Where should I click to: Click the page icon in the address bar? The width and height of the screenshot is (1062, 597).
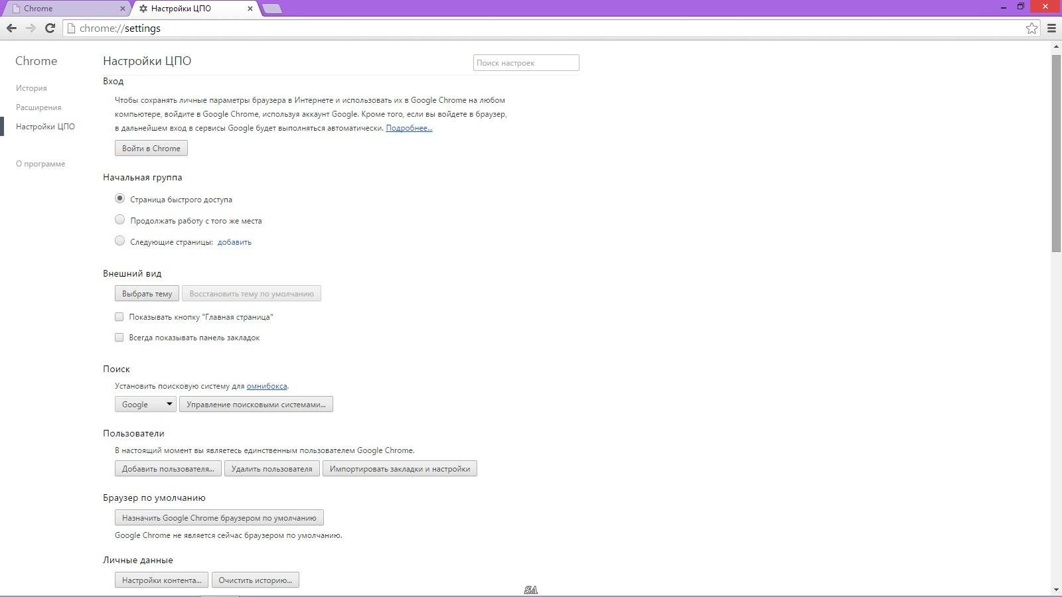point(71,29)
